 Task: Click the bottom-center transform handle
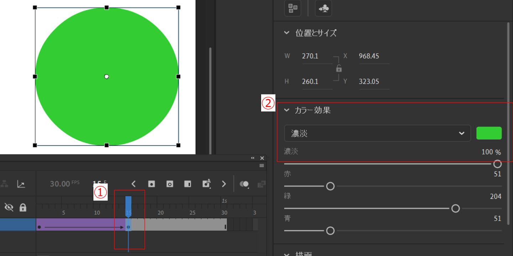tap(107, 145)
